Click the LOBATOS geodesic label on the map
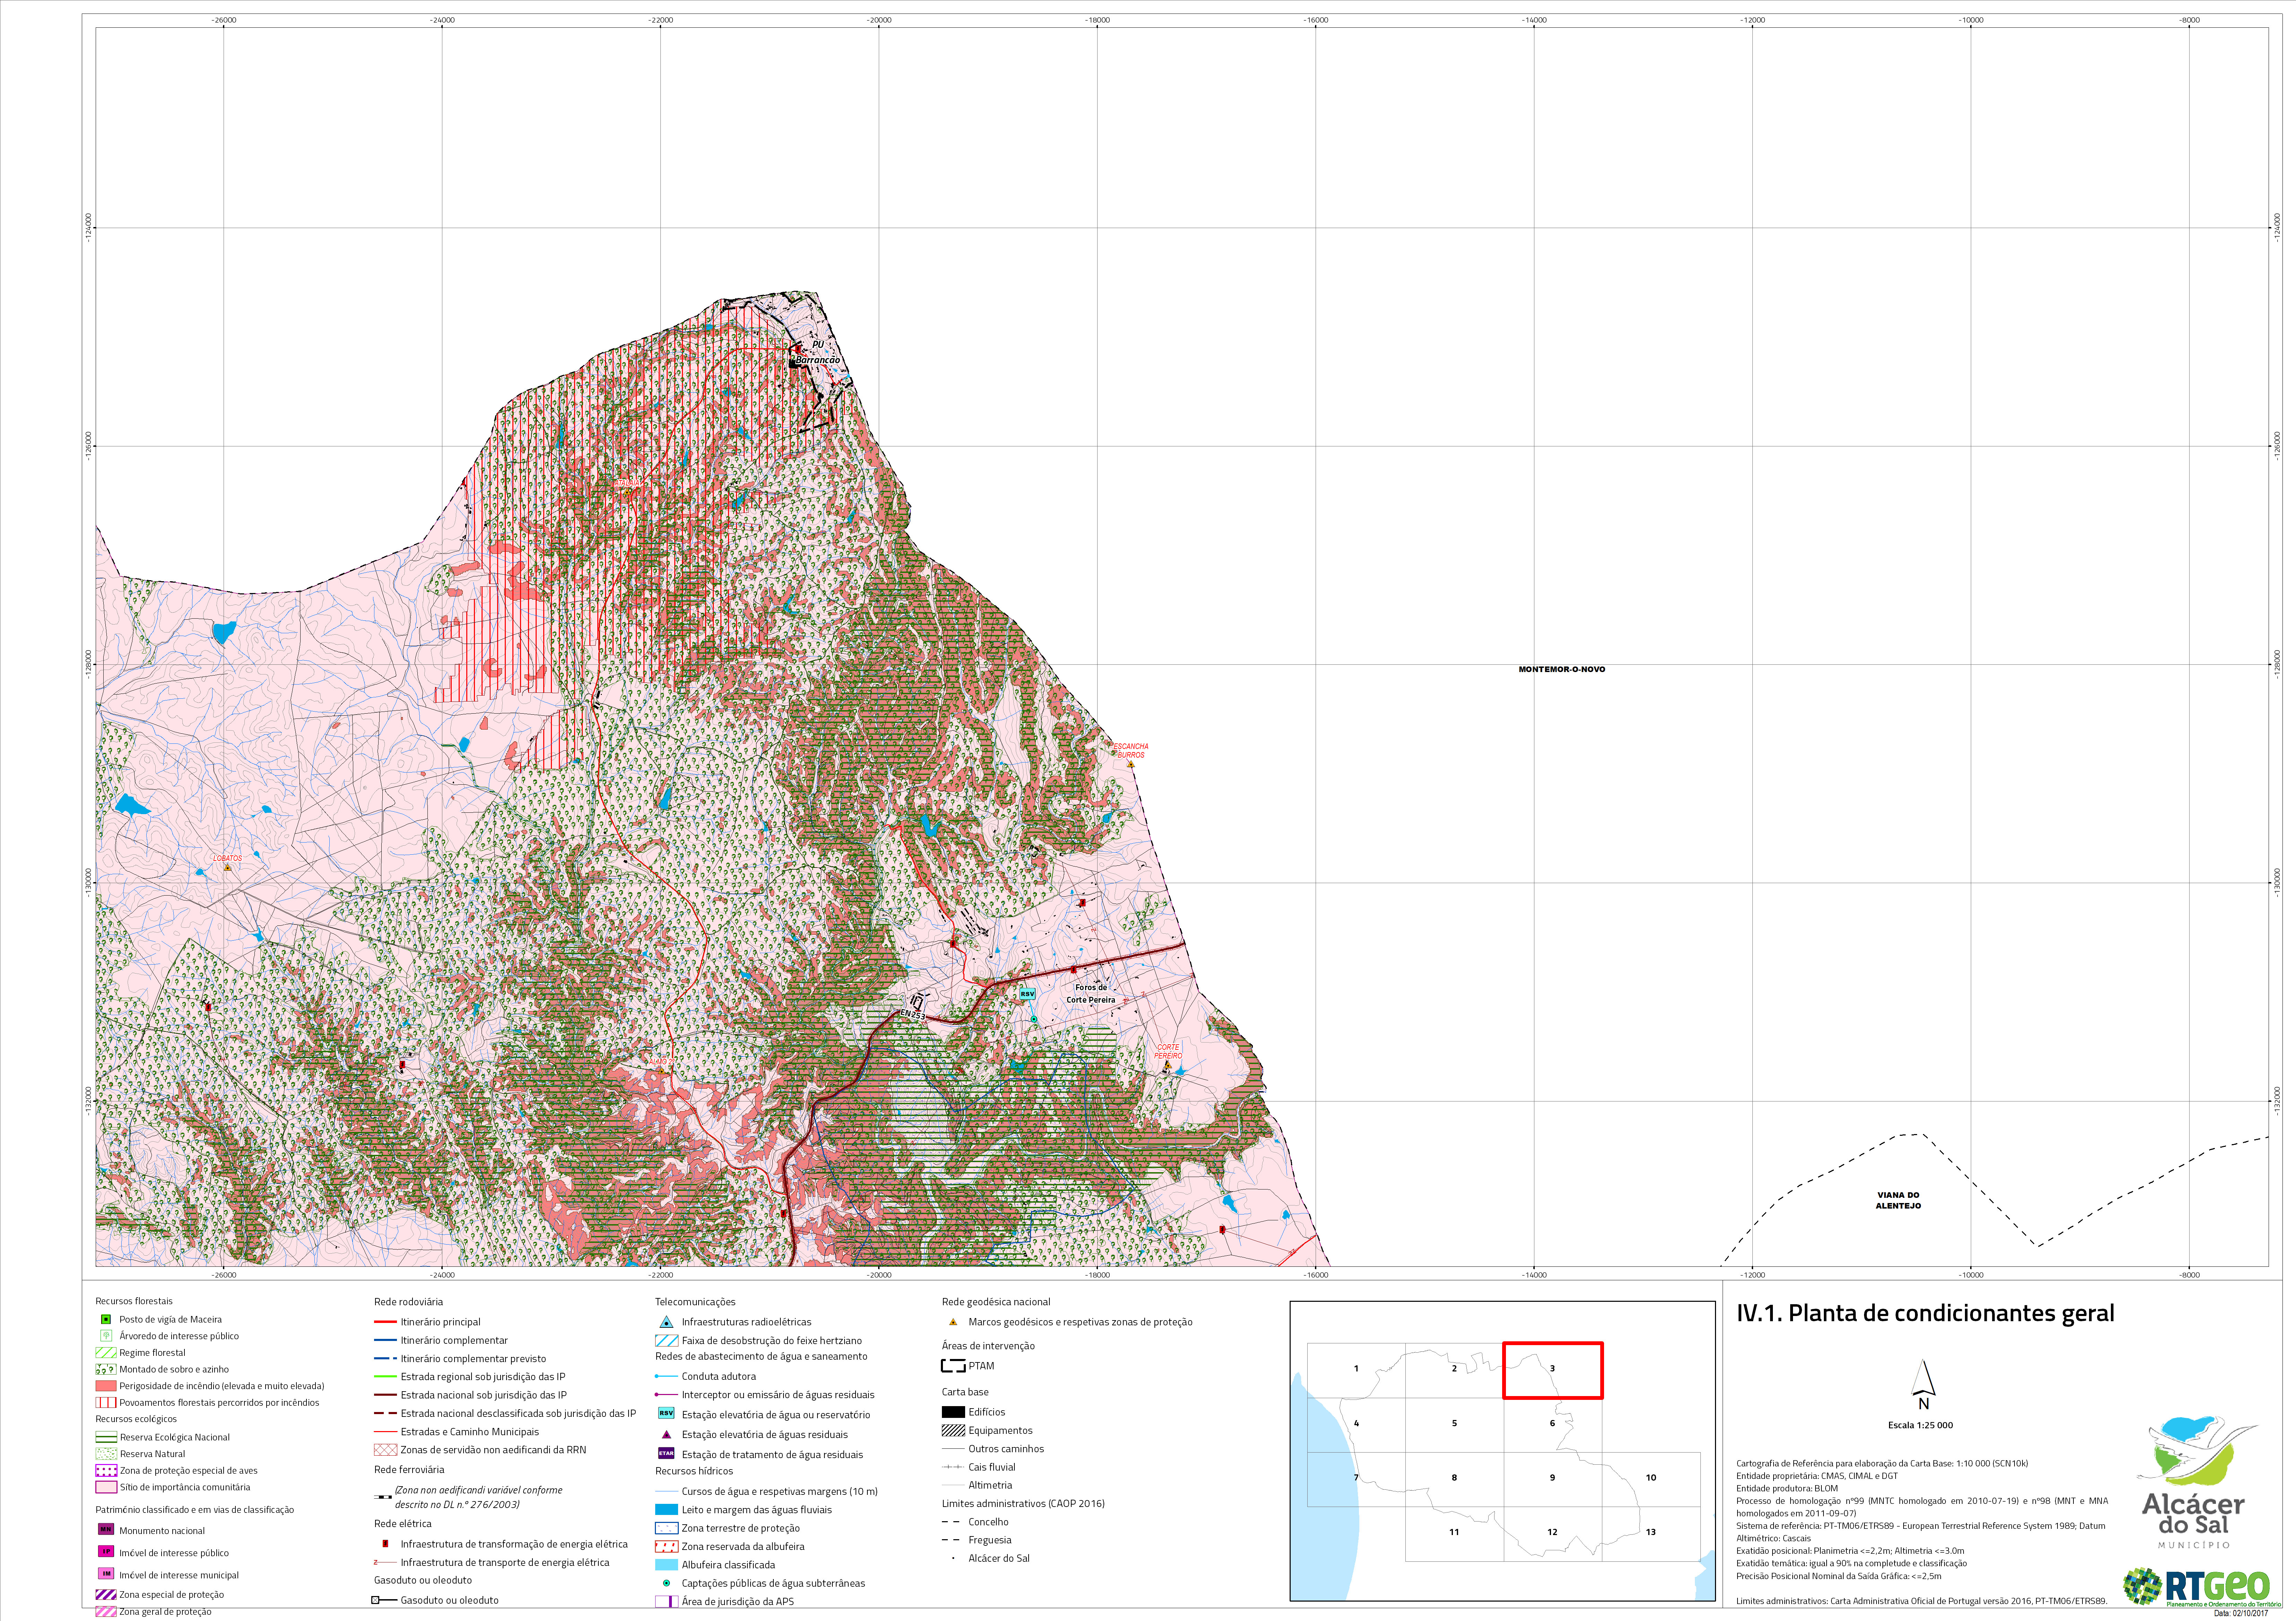The image size is (2296, 1621). [228, 858]
